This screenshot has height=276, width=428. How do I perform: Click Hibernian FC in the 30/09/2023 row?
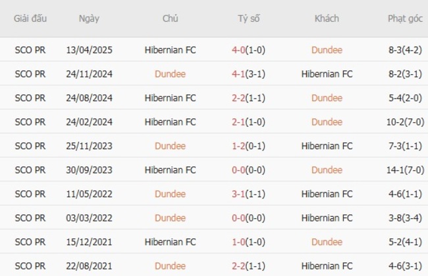click(170, 170)
